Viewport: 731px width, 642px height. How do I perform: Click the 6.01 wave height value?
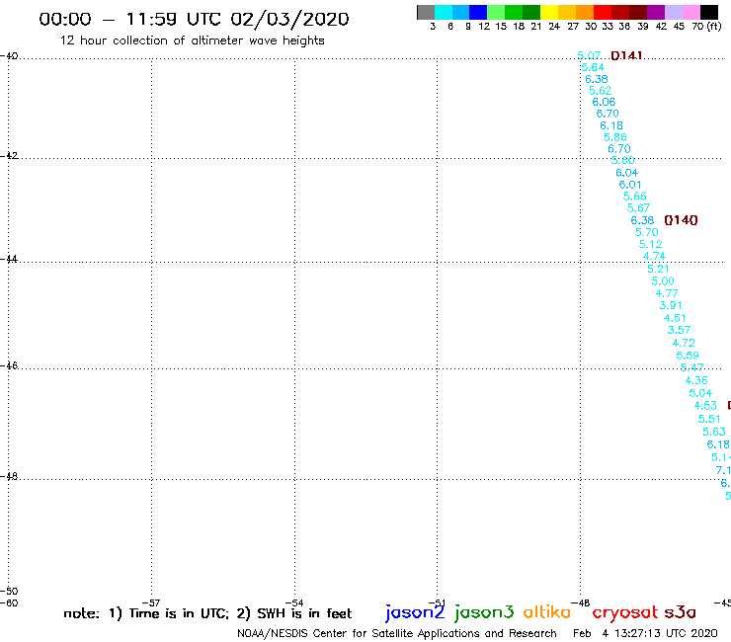click(630, 185)
